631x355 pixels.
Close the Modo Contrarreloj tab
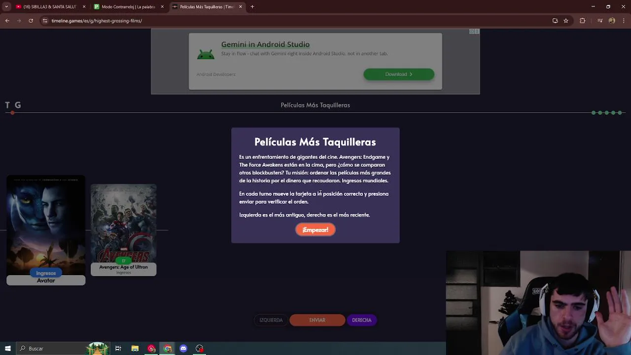pyautogui.click(x=162, y=7)
